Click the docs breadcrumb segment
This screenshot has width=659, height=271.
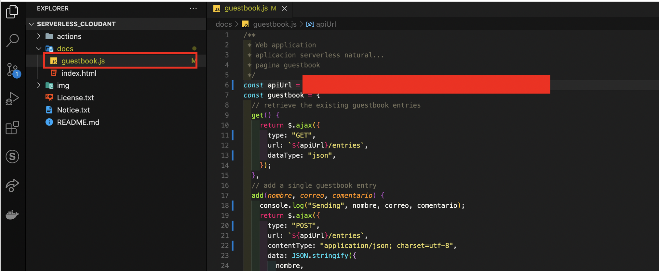[x=223, y=24]
